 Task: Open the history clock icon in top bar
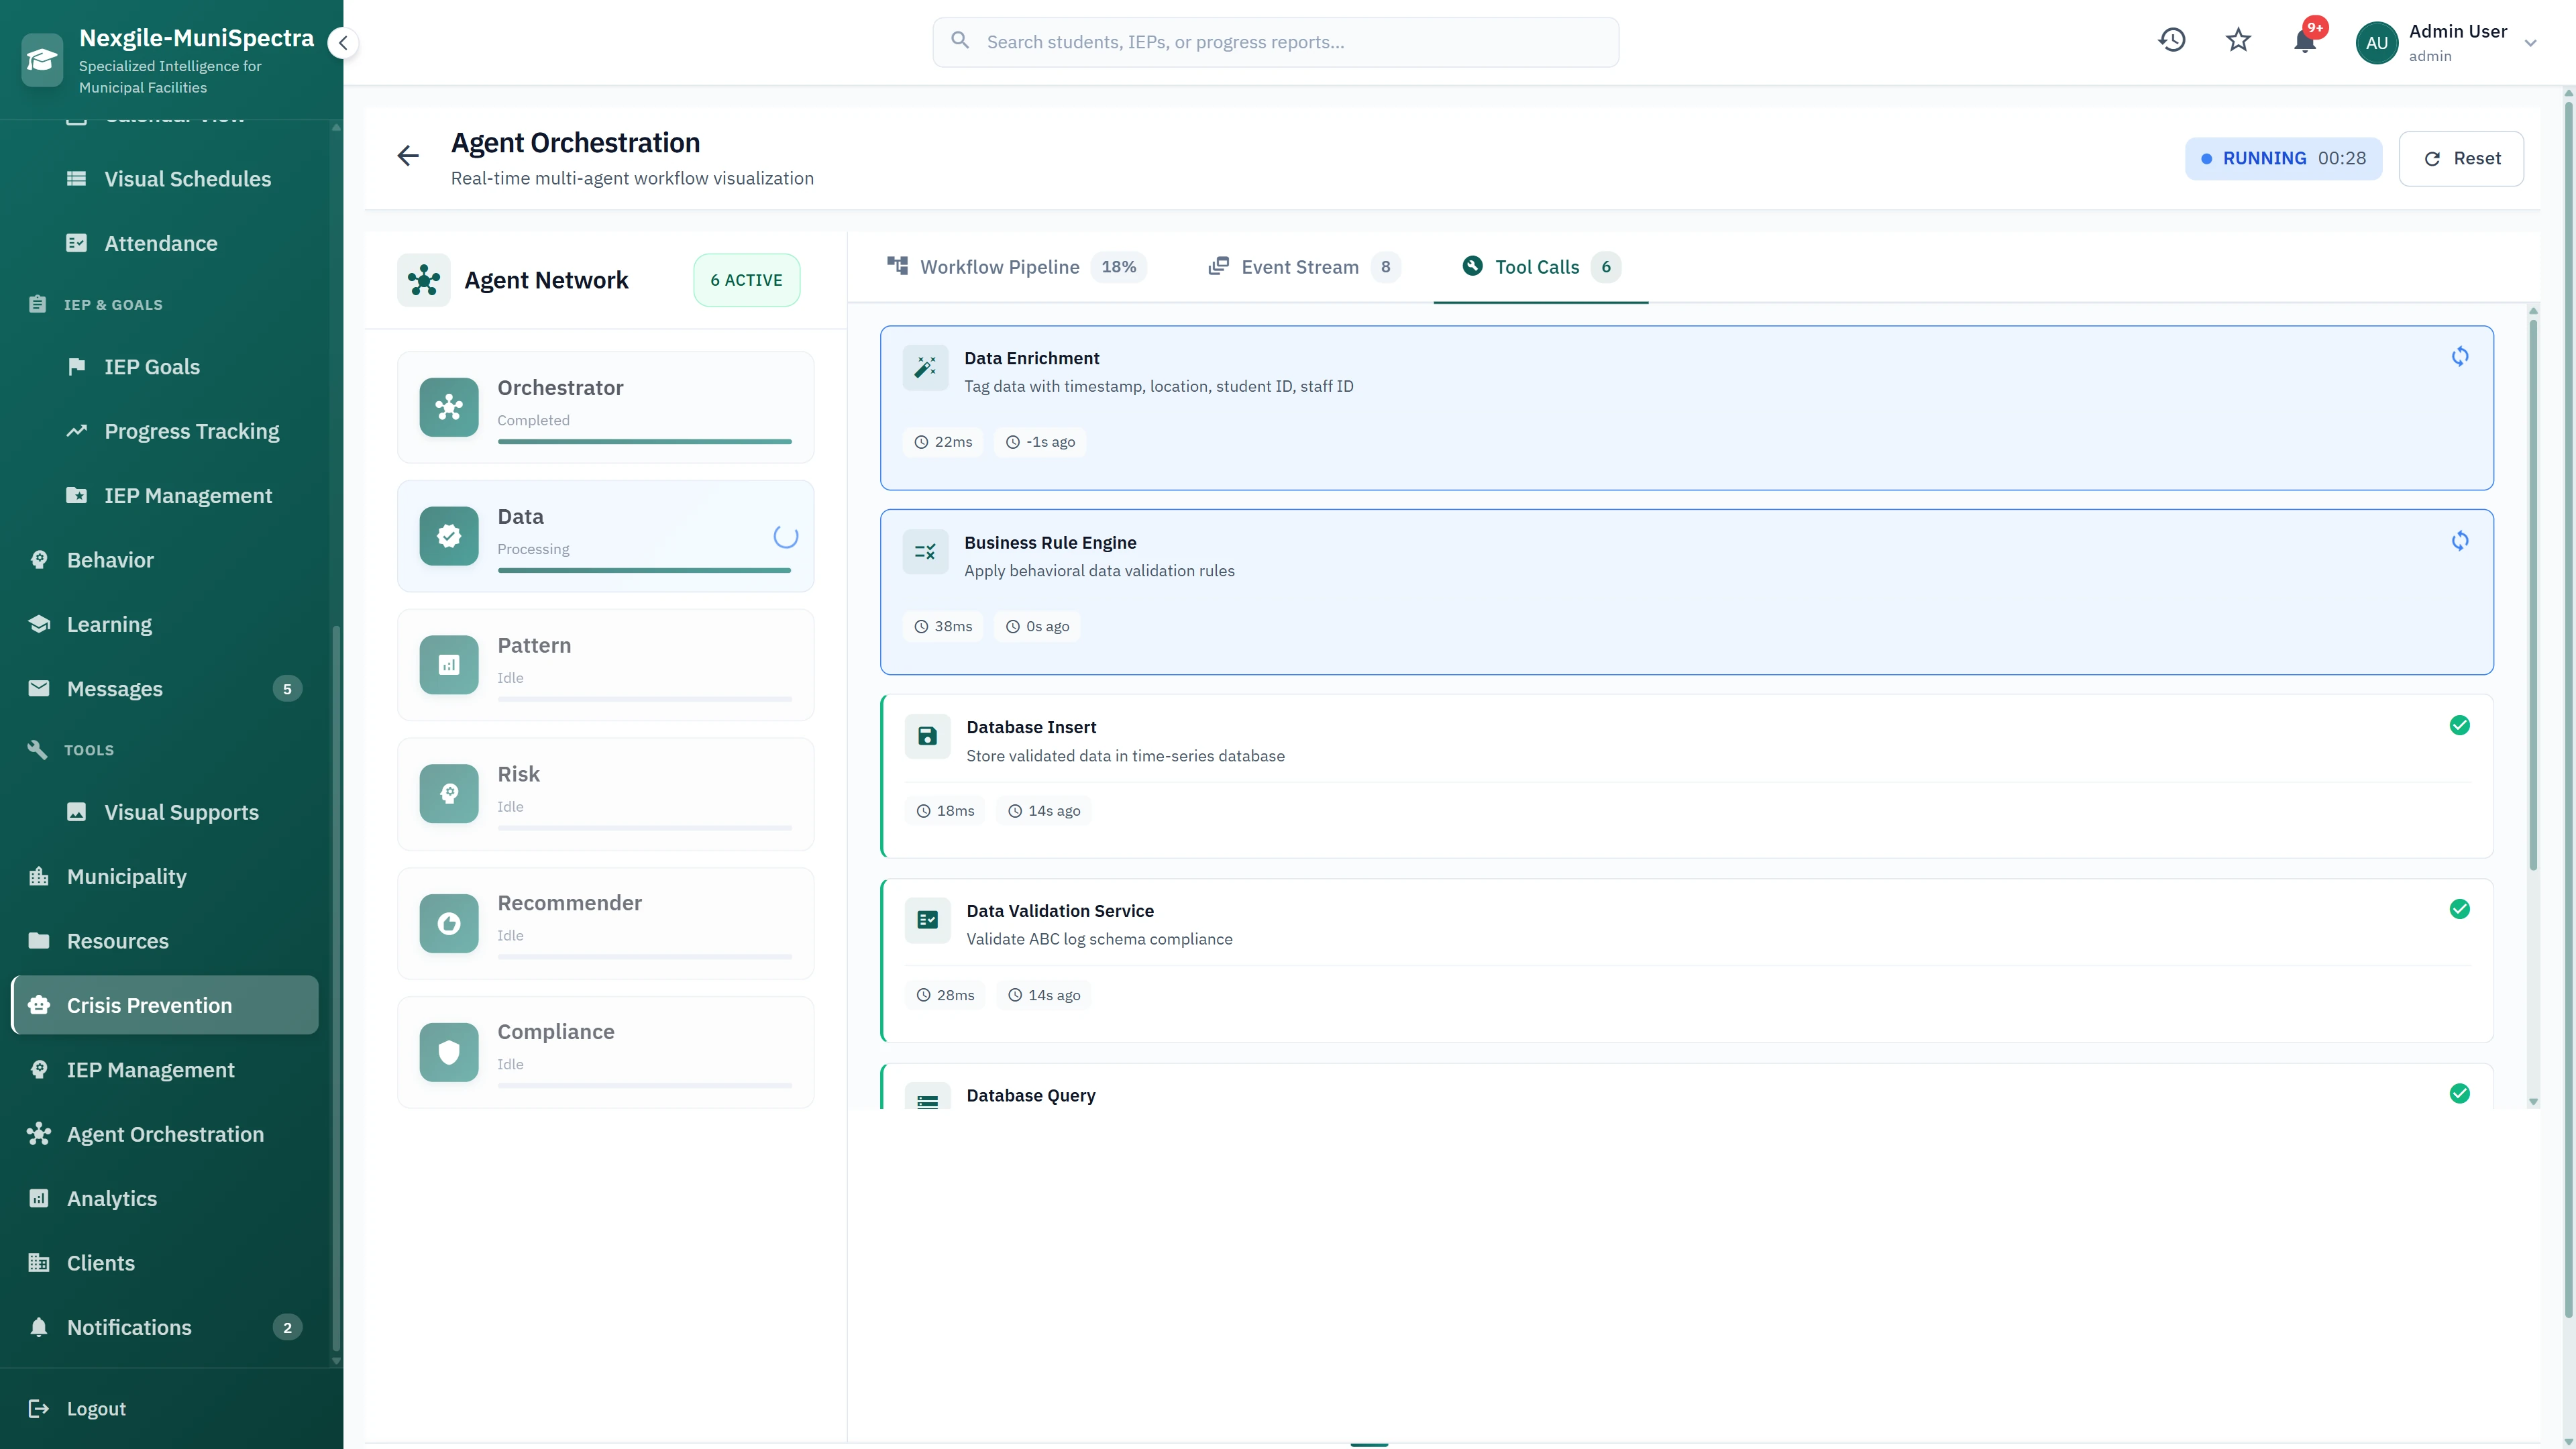click(2172, 40)
